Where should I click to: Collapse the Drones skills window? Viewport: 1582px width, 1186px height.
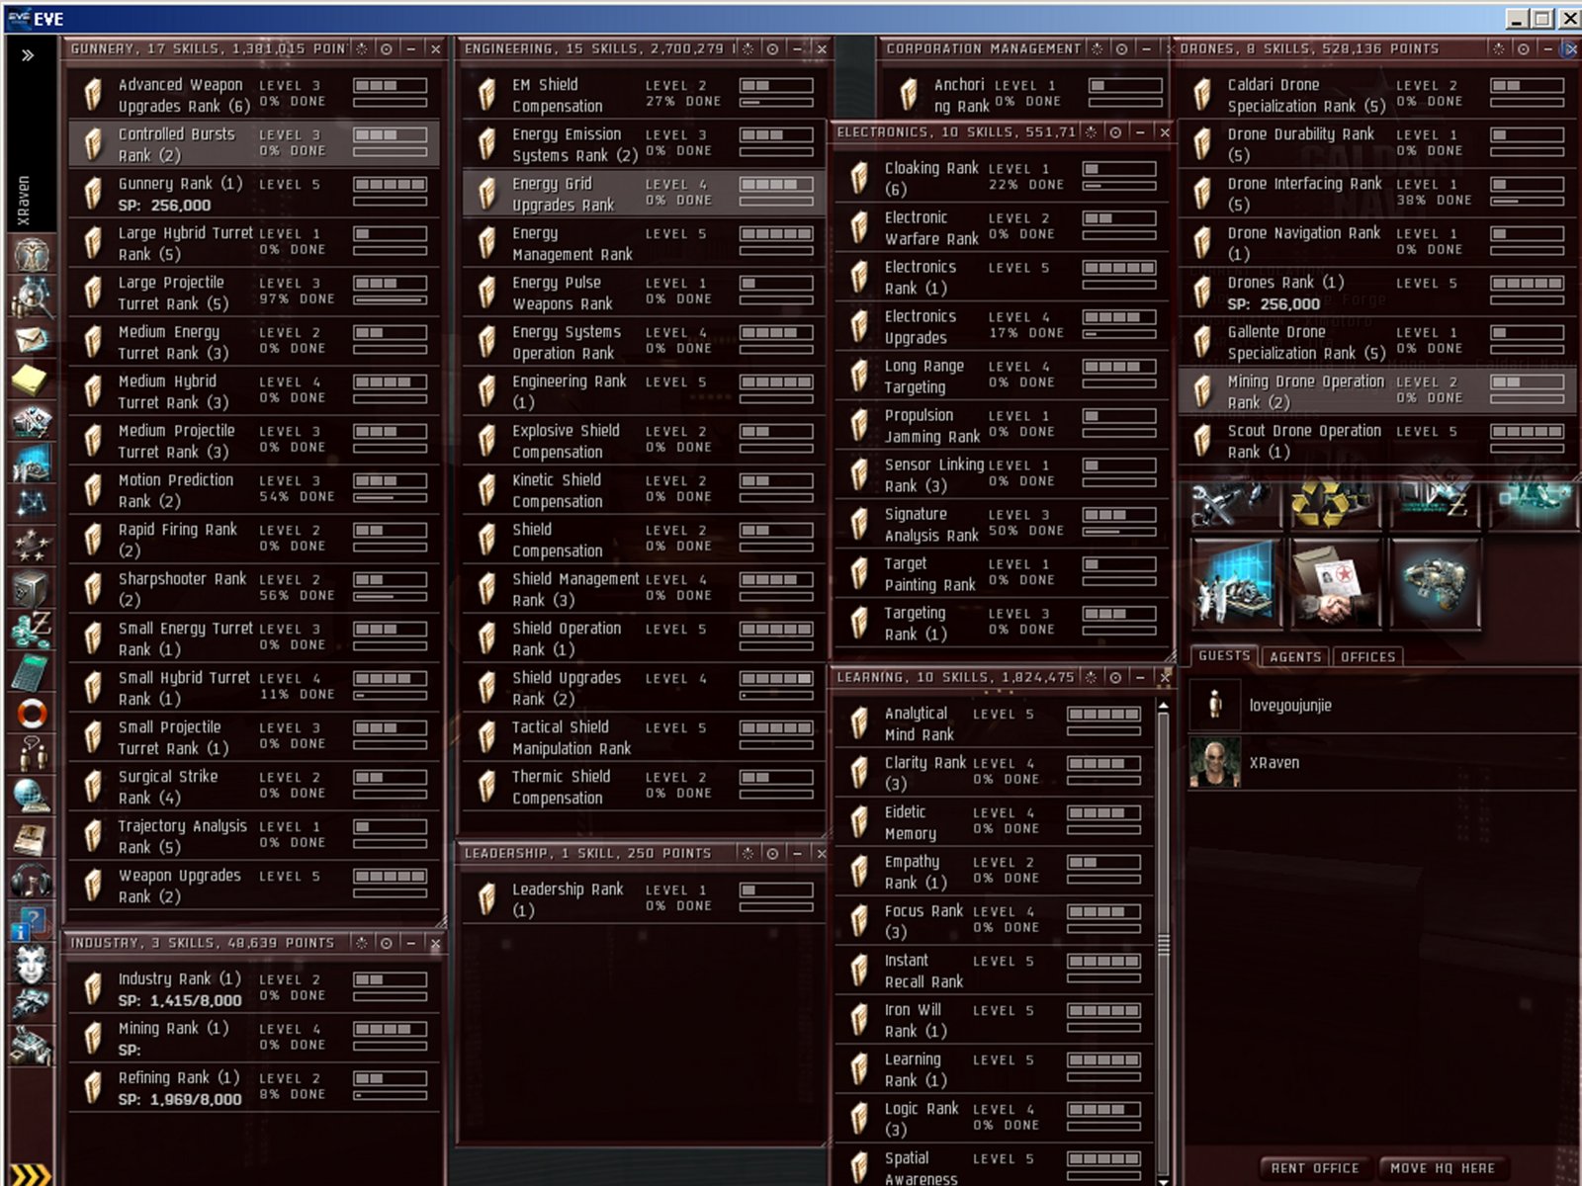[x=1548, y=48]
